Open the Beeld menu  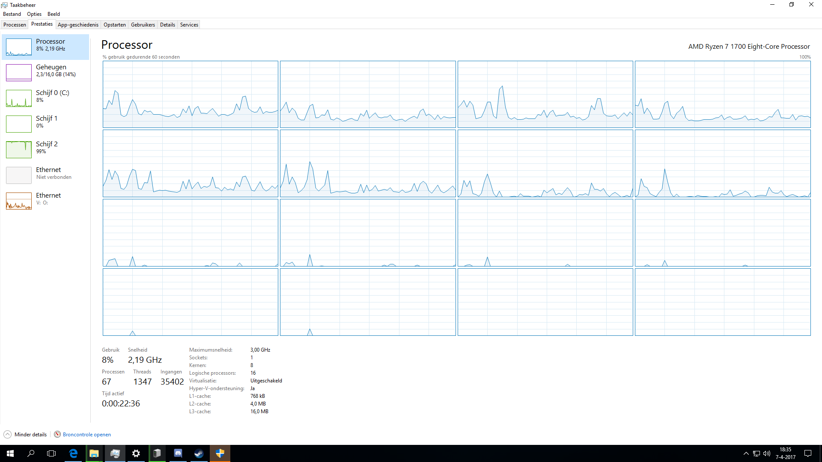pos(54,14)
